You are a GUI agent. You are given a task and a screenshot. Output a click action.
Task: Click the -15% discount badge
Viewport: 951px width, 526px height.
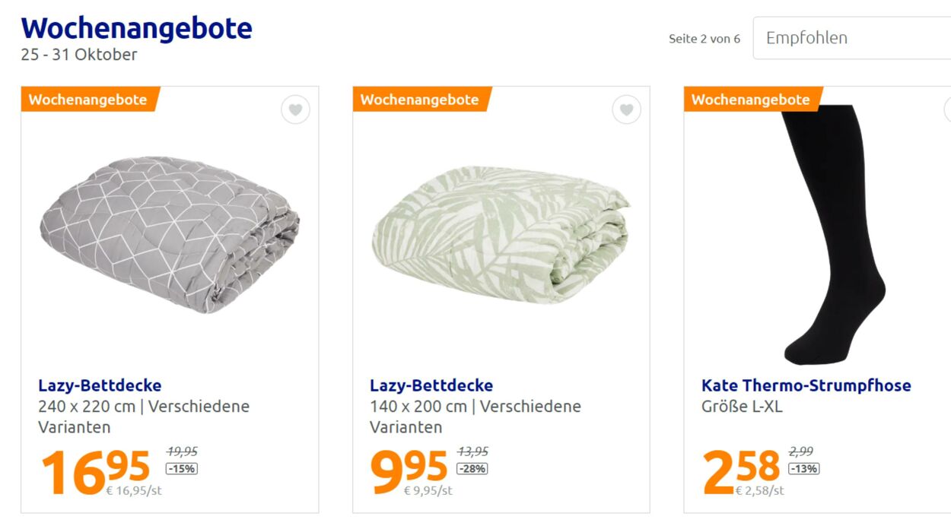coord(182,469)
